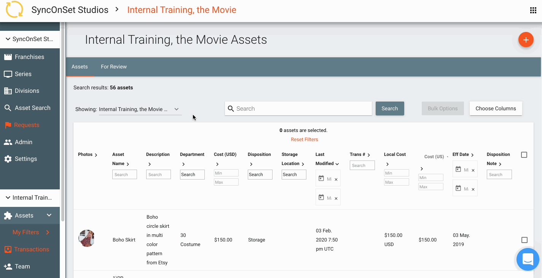The height and width of the screenshot is (278, 542).
Task: Focus the Cost (USD) Max field
Action: 226,182
